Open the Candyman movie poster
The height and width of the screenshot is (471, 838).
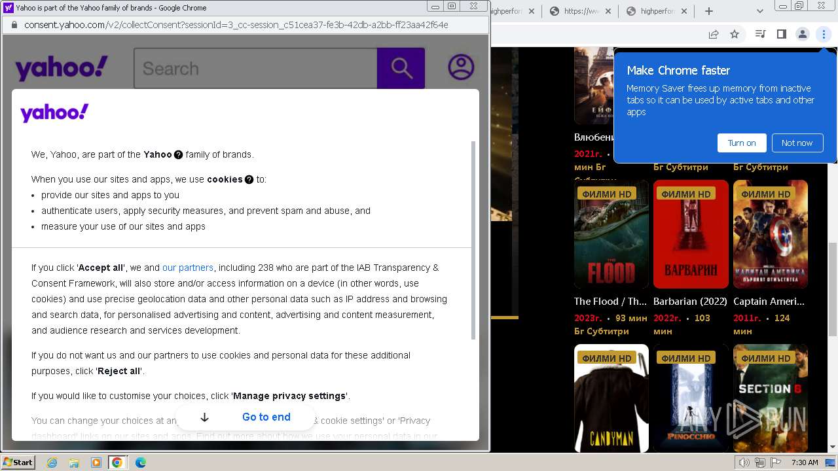click(611, 398)
